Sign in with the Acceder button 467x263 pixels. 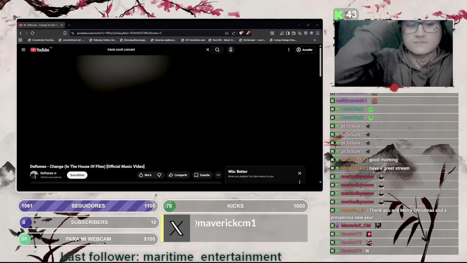coord(305,50)
